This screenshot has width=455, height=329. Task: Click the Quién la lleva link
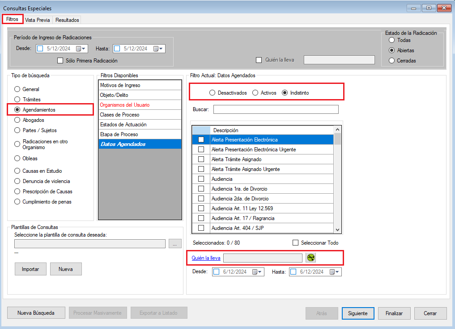206,258
